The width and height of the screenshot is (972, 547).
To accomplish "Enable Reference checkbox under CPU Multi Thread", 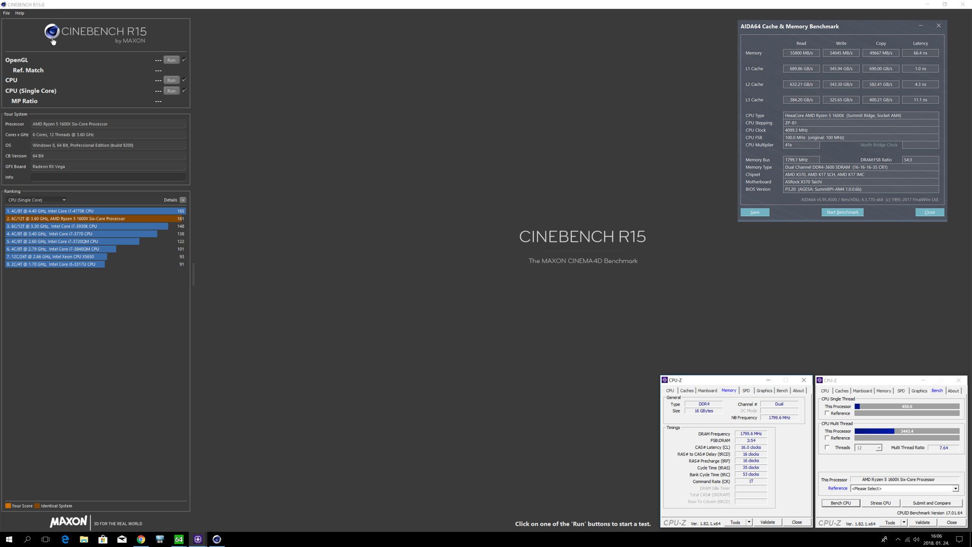I will (x=827, y=438).
